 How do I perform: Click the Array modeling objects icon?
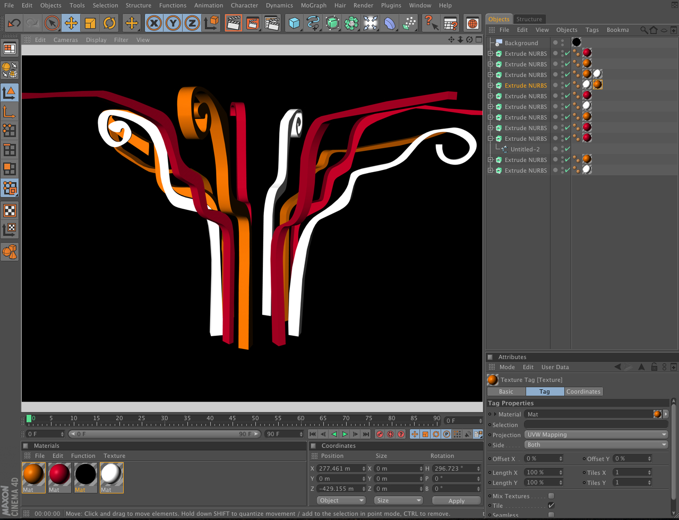351,23
